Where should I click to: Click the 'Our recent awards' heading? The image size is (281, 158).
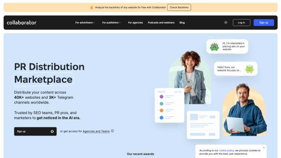[140, 154]
